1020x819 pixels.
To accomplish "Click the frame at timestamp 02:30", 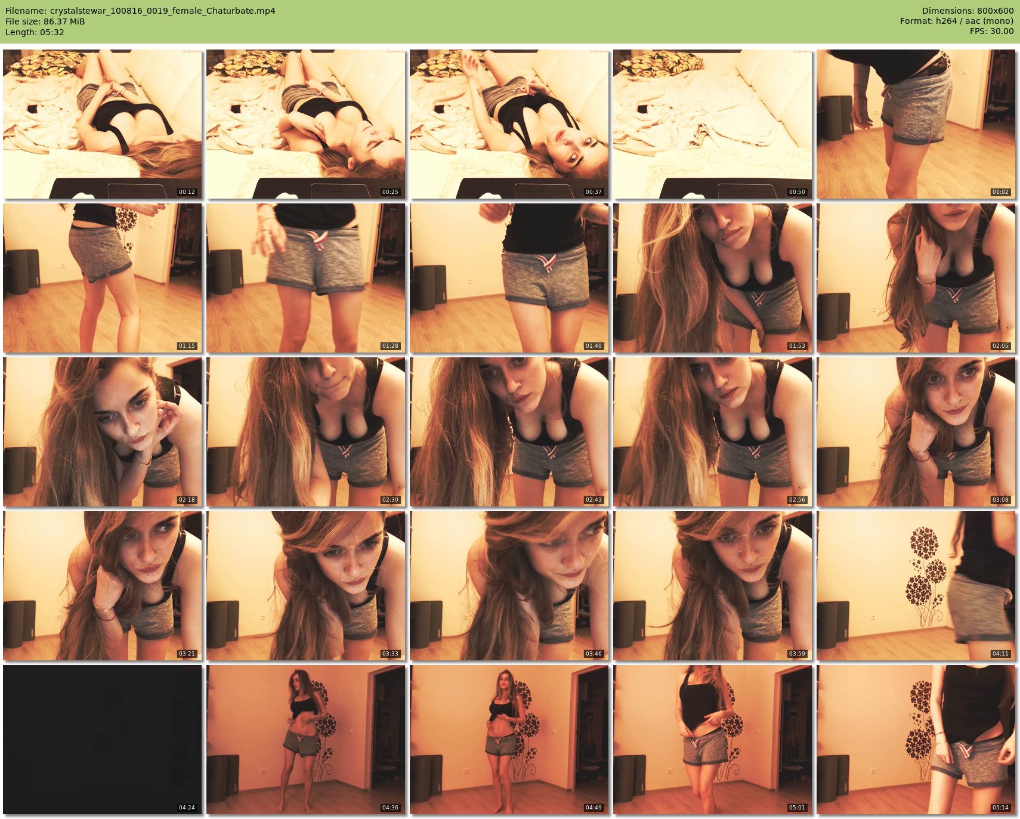I will [306, 432].
